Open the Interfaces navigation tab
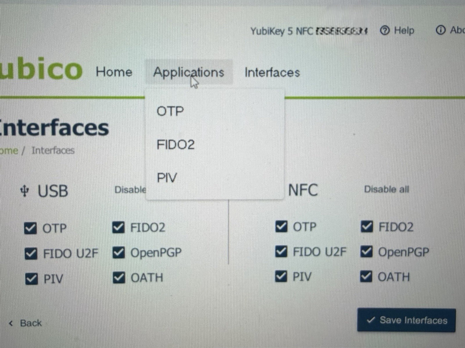 (272, 72)
